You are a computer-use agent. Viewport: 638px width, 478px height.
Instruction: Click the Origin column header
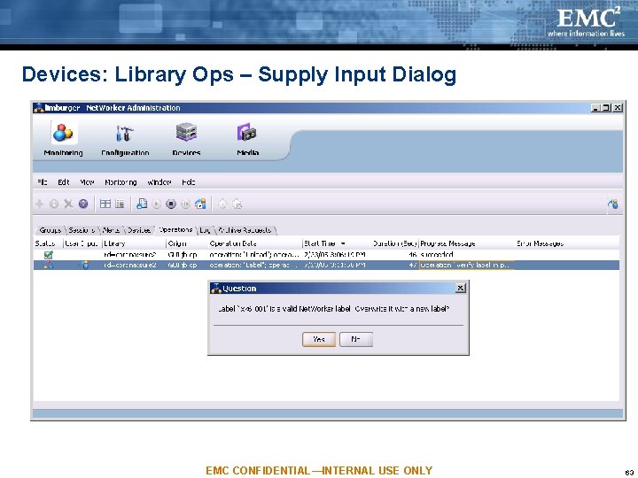(187, 243)
